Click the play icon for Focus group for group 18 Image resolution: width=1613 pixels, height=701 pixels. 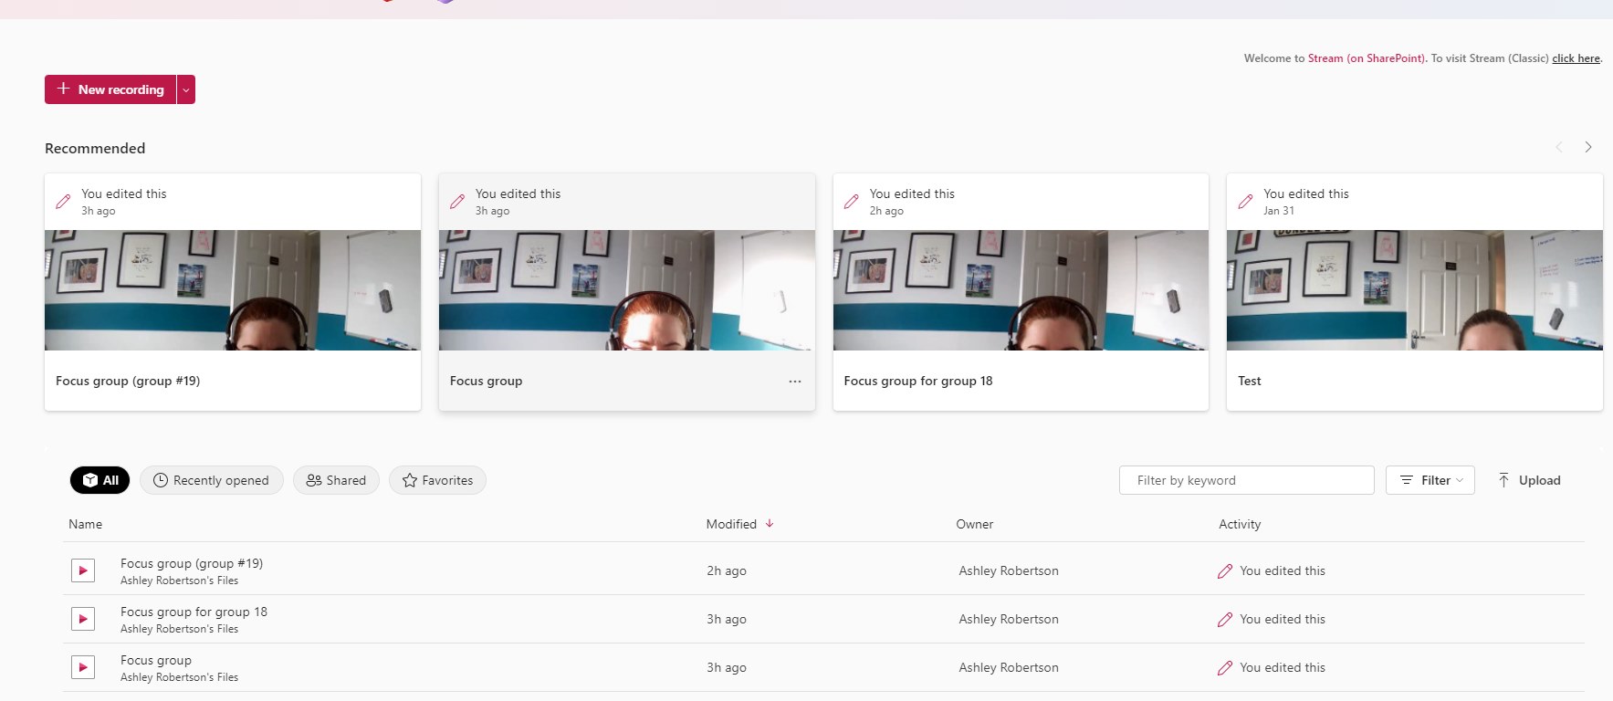(x=83, y=619)
